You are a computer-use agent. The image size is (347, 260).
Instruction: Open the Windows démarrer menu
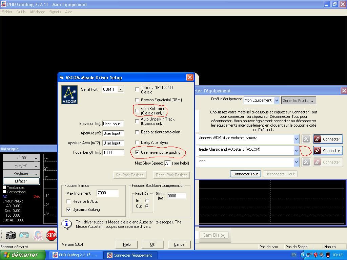(x=20, y=255)
